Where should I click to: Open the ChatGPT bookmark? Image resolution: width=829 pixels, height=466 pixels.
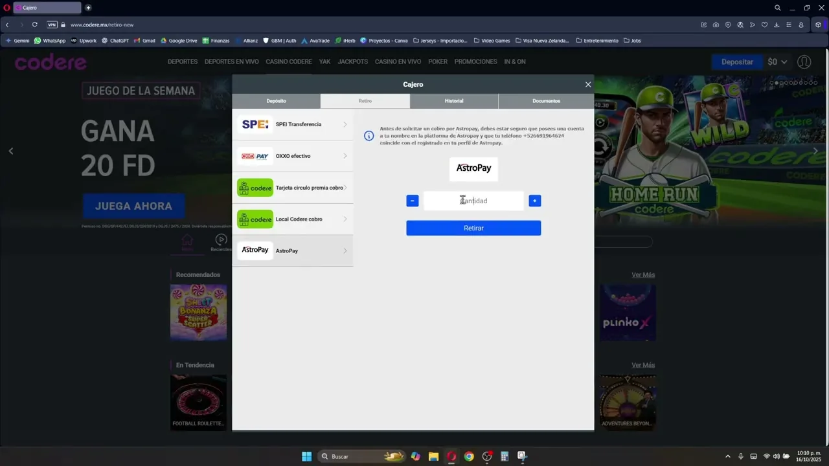tap(115, 40)
